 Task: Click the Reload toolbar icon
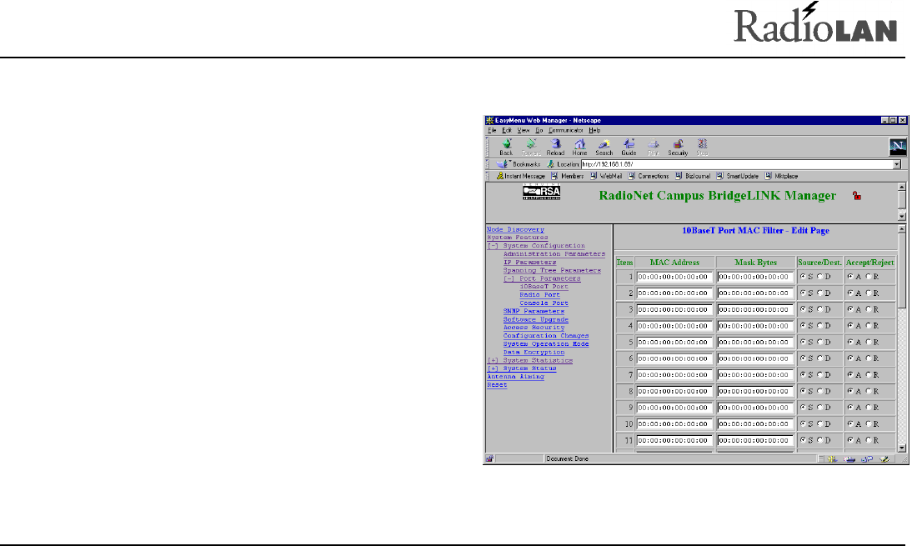555,145
